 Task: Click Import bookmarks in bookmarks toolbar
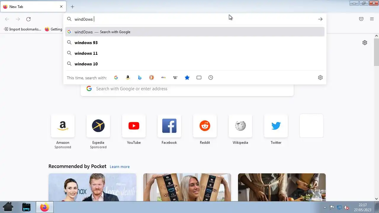(x=23, y=29)
